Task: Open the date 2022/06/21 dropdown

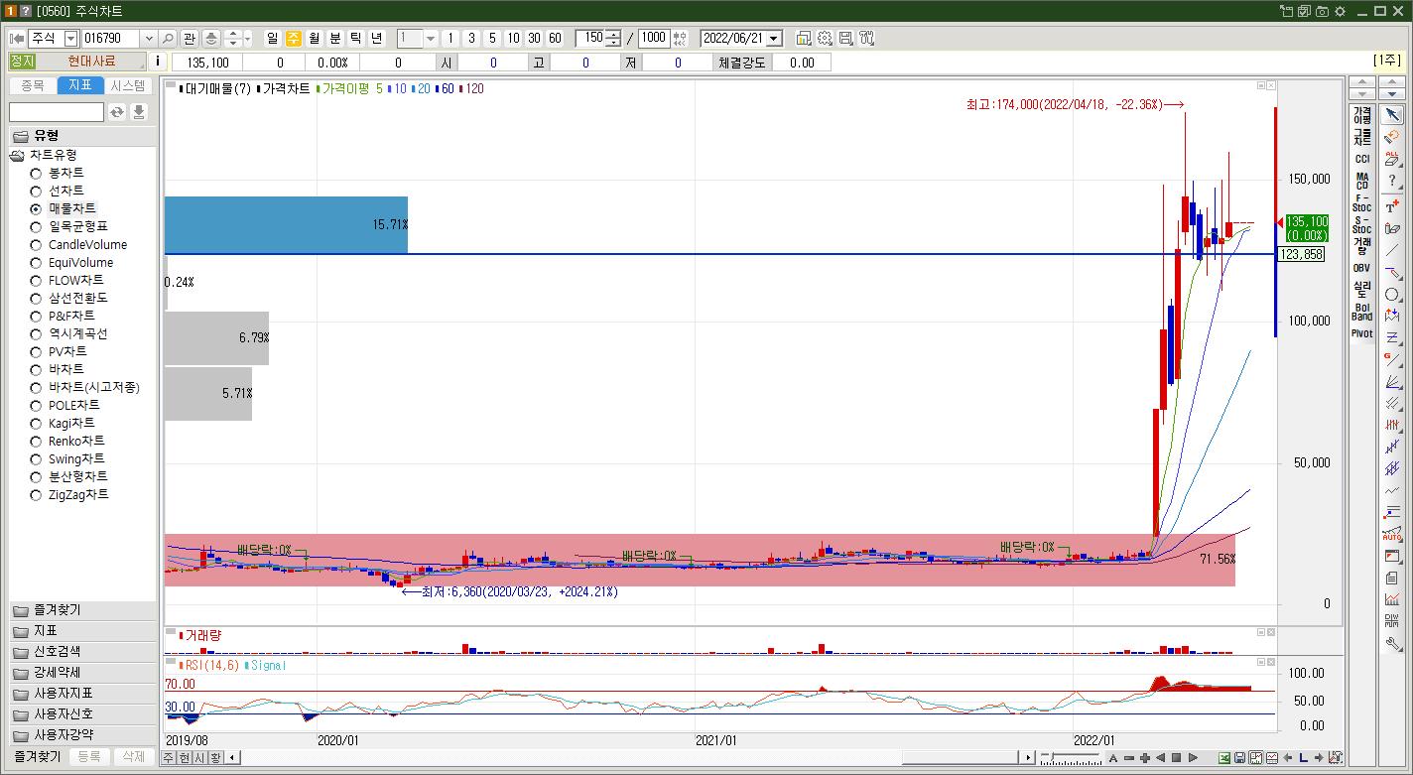Action: (774, 38)
